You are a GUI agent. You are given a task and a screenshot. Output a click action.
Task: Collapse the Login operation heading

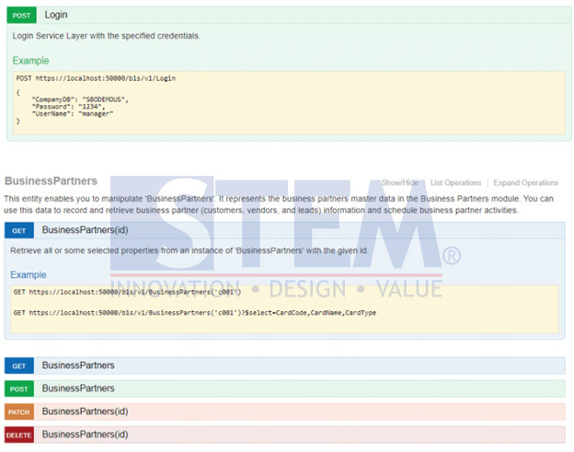coord(56,15)
